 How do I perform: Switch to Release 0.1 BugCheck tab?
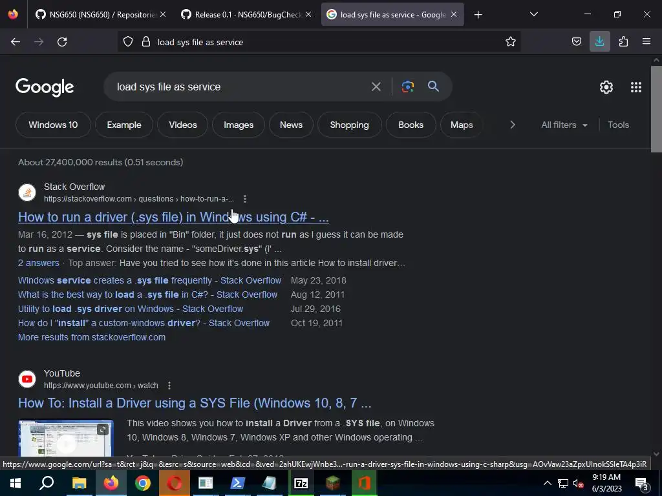246,14
